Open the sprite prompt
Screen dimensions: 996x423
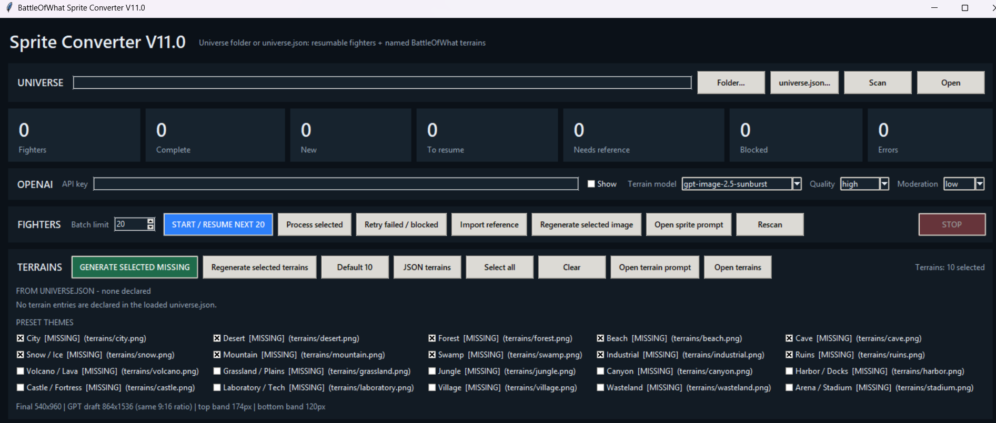coord(689,224)
